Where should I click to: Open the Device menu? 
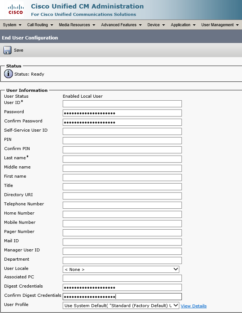pos(156,25)
